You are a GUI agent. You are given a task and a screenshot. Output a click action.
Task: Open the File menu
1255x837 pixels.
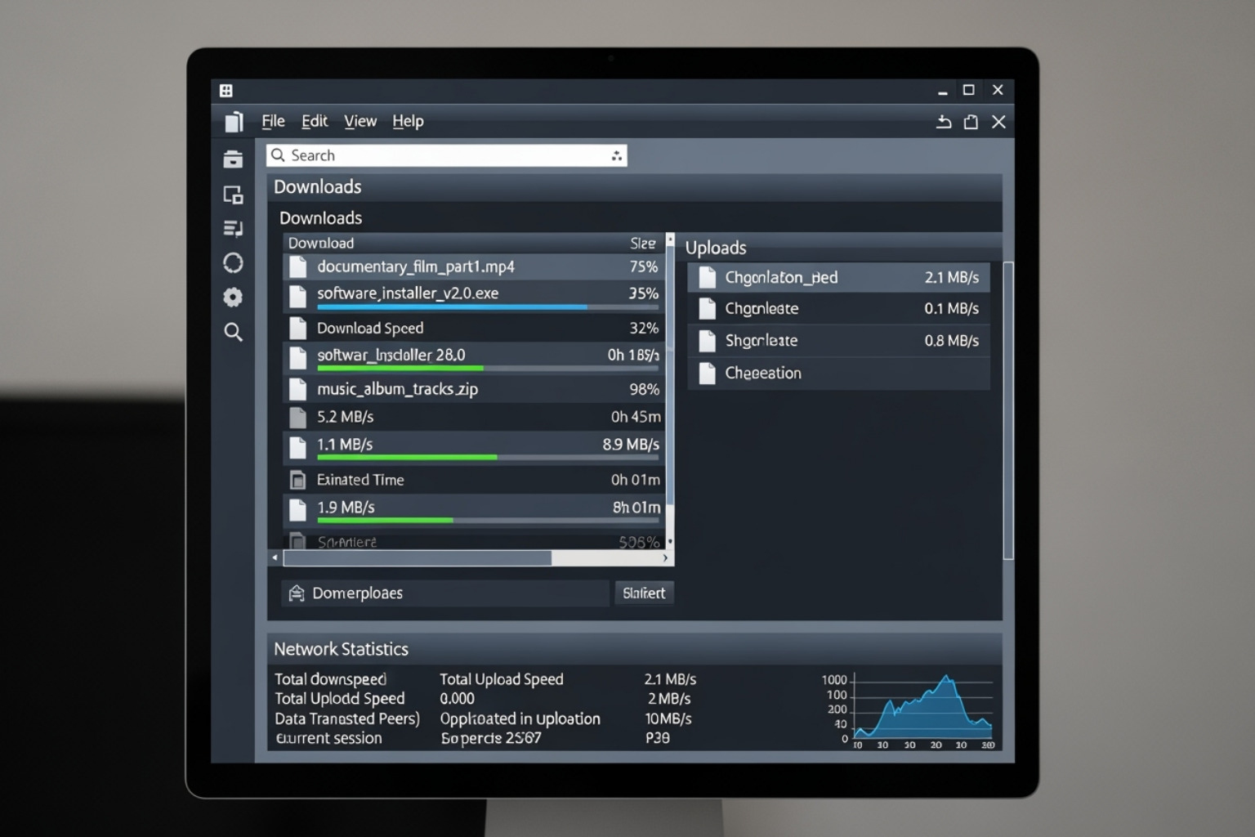click(x=273, y=122)
